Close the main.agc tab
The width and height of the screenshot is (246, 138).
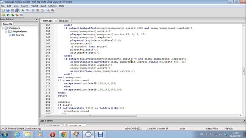click(x=56, y=21)
